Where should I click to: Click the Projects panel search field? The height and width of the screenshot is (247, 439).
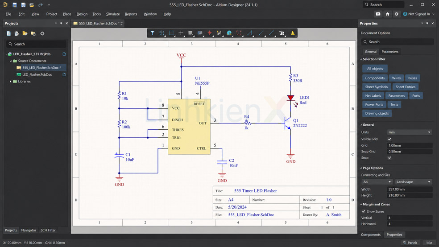[x=36, y=44]
